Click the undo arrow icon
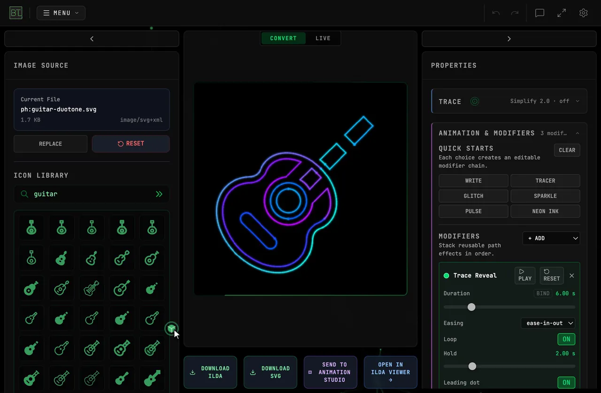 (496, 13)
